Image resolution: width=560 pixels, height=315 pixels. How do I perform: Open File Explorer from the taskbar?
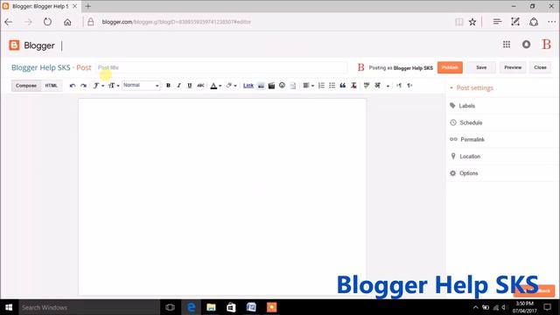211,307
